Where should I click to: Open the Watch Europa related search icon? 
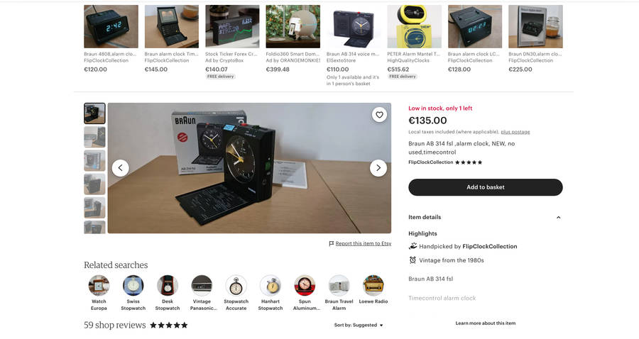(x=99, y=285)
